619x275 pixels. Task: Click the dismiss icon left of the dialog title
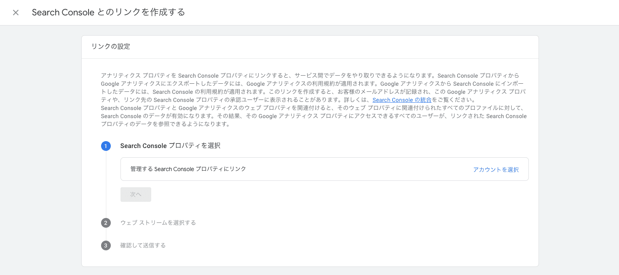(15, 12)
